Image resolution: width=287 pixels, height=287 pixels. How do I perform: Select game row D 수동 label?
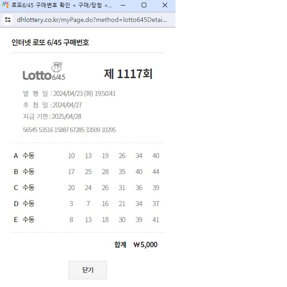(x=28, y=204)
